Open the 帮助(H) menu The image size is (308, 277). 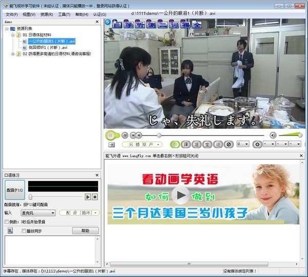click(x=82, y=14)
